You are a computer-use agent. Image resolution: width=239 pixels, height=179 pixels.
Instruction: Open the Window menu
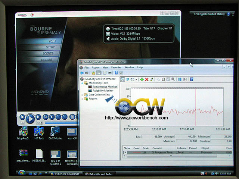[x=129, y=67]
